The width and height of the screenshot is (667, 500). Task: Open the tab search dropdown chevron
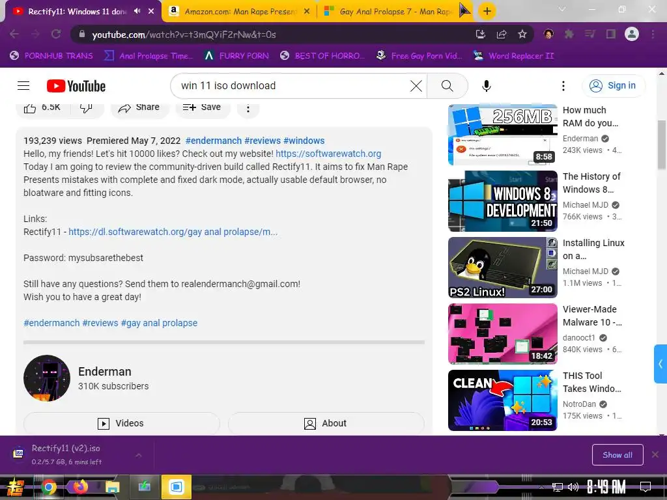[562, 9]
